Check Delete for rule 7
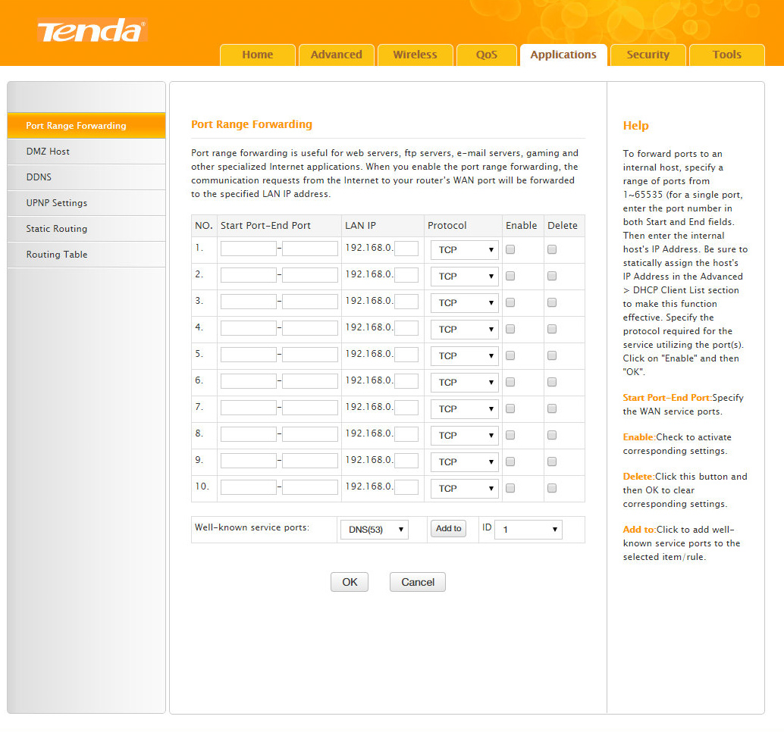 pyautogui.click(x=552, y=408)
